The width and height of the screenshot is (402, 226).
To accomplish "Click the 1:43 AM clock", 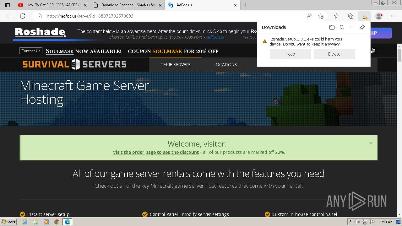I will click(x=386, y=222).
